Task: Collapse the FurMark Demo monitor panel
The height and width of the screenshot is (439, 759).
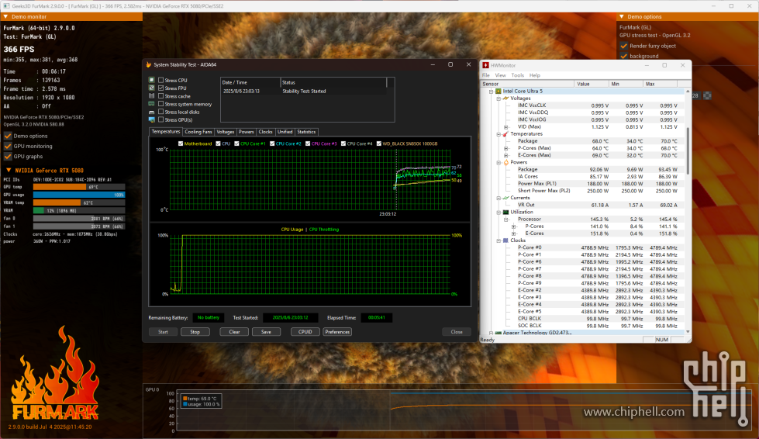Action: coord(5,16)
